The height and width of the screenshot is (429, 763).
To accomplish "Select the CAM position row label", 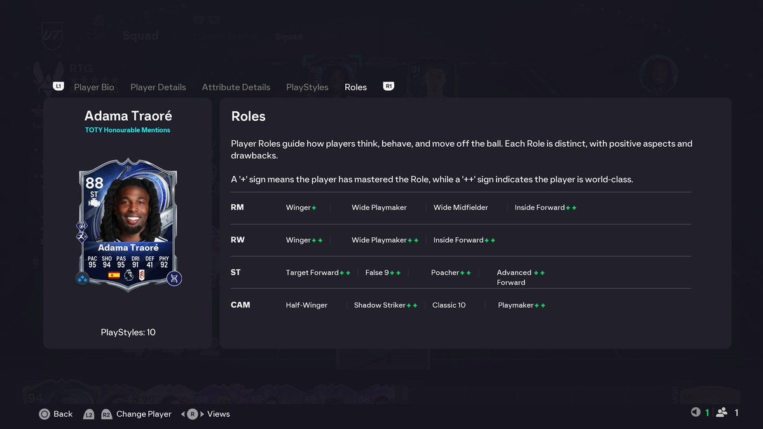I will click(x=240, y=304).
